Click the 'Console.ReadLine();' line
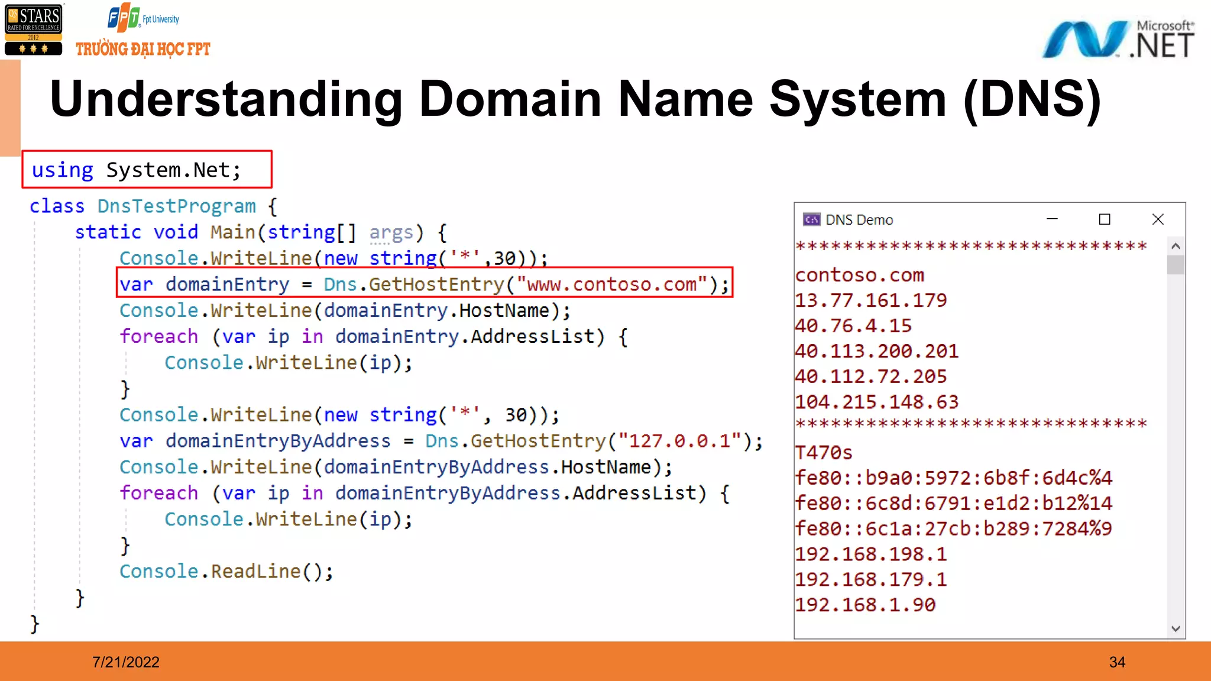1211x681 pixels. click(x=226, y=572)
